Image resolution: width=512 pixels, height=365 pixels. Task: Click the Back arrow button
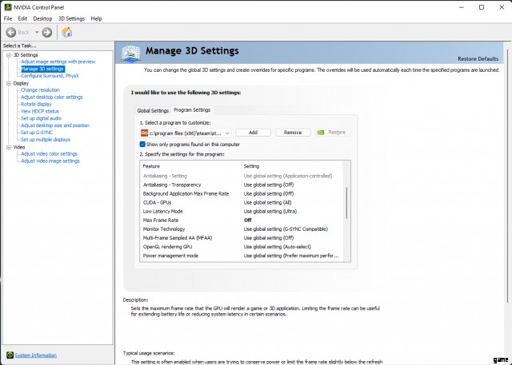click(11, 33)
